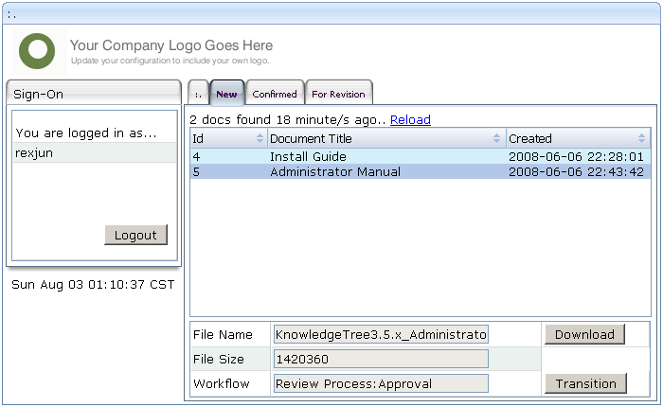Select the Administrator Manual row

(x=421, y=171)
